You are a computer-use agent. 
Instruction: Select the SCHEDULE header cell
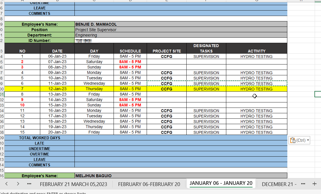(x=130, y=48)
